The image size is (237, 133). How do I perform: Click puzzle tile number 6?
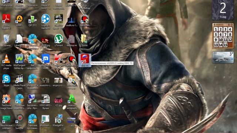(x=221, y=34)
